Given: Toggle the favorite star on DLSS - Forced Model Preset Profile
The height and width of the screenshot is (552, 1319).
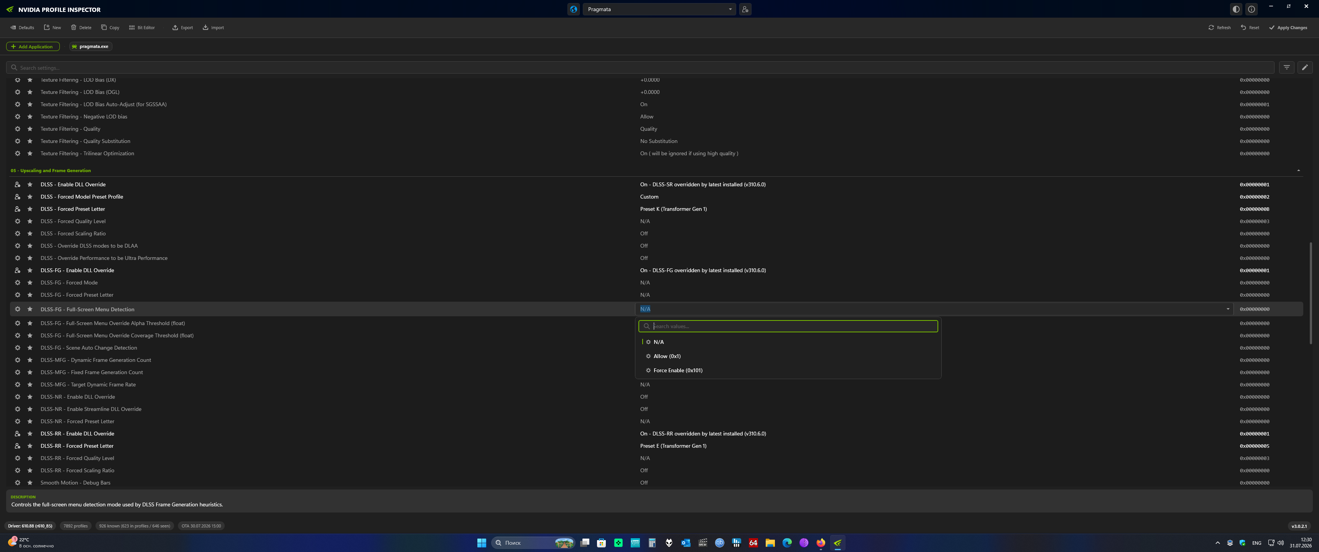Looking at the screenshot, I should tap(30, 197).
